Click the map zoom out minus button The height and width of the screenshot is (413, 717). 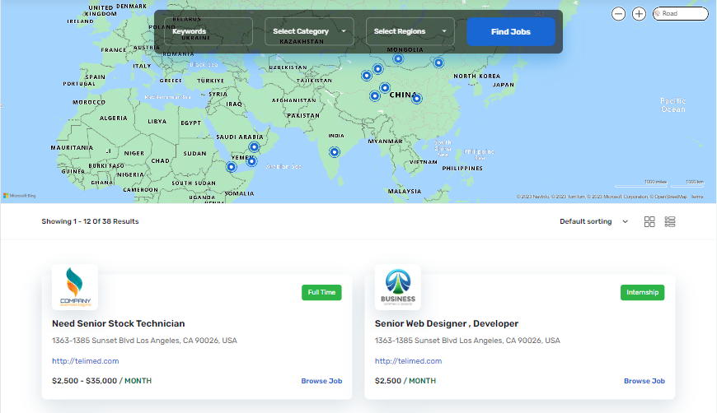point(619,14)
